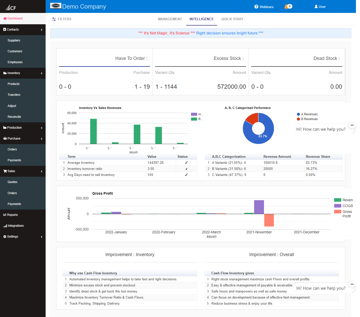Switch to the Management tab
The height and width of the screenshot is (317, 360).
170,19
